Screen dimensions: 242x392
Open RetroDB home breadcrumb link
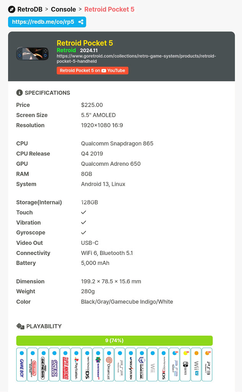30,9
